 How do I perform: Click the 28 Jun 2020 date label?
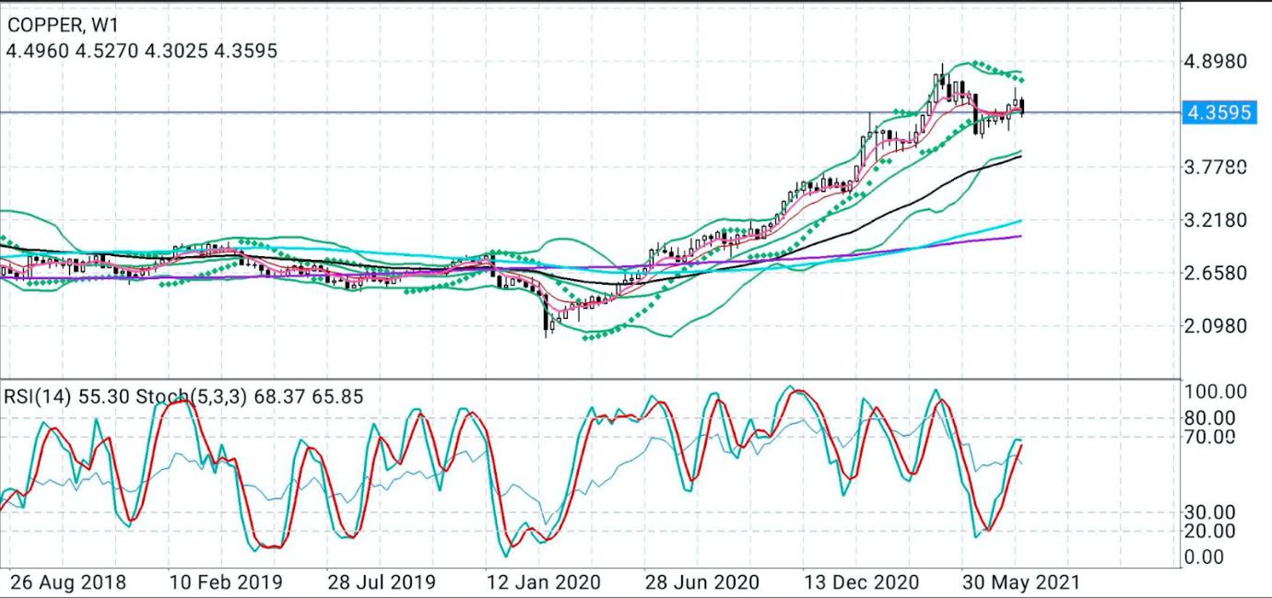coord(701,582)
